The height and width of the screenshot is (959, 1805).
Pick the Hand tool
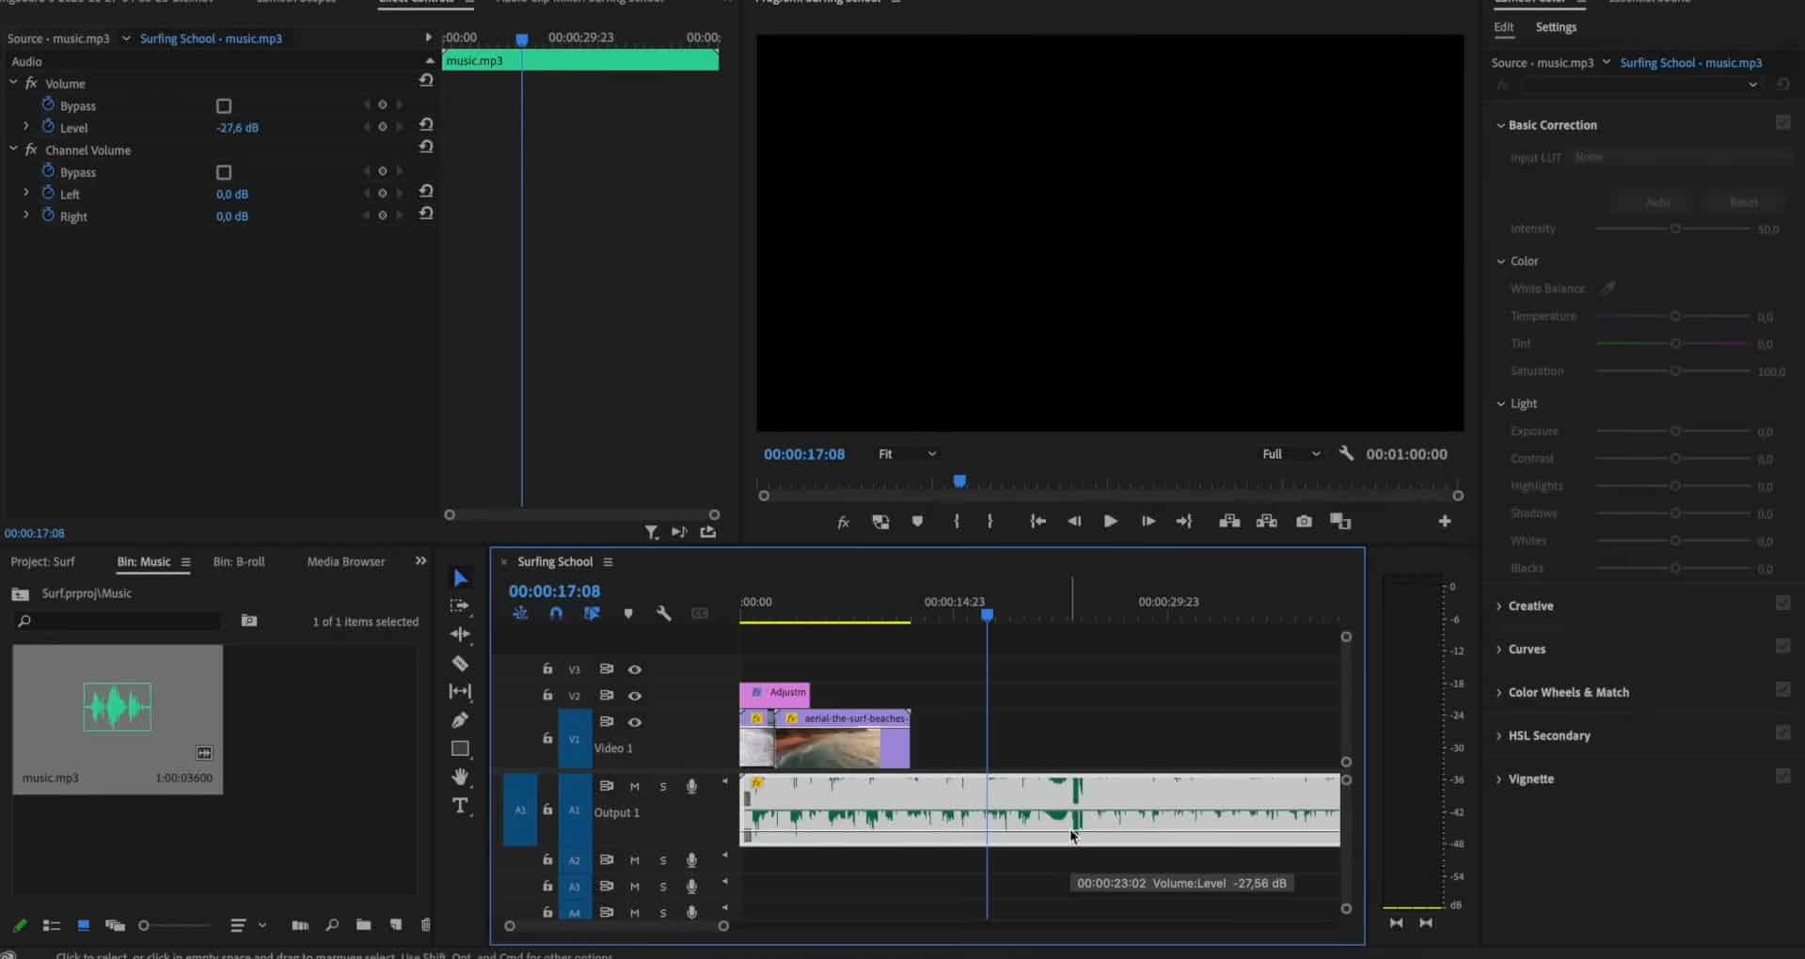[x=461, y=777]
